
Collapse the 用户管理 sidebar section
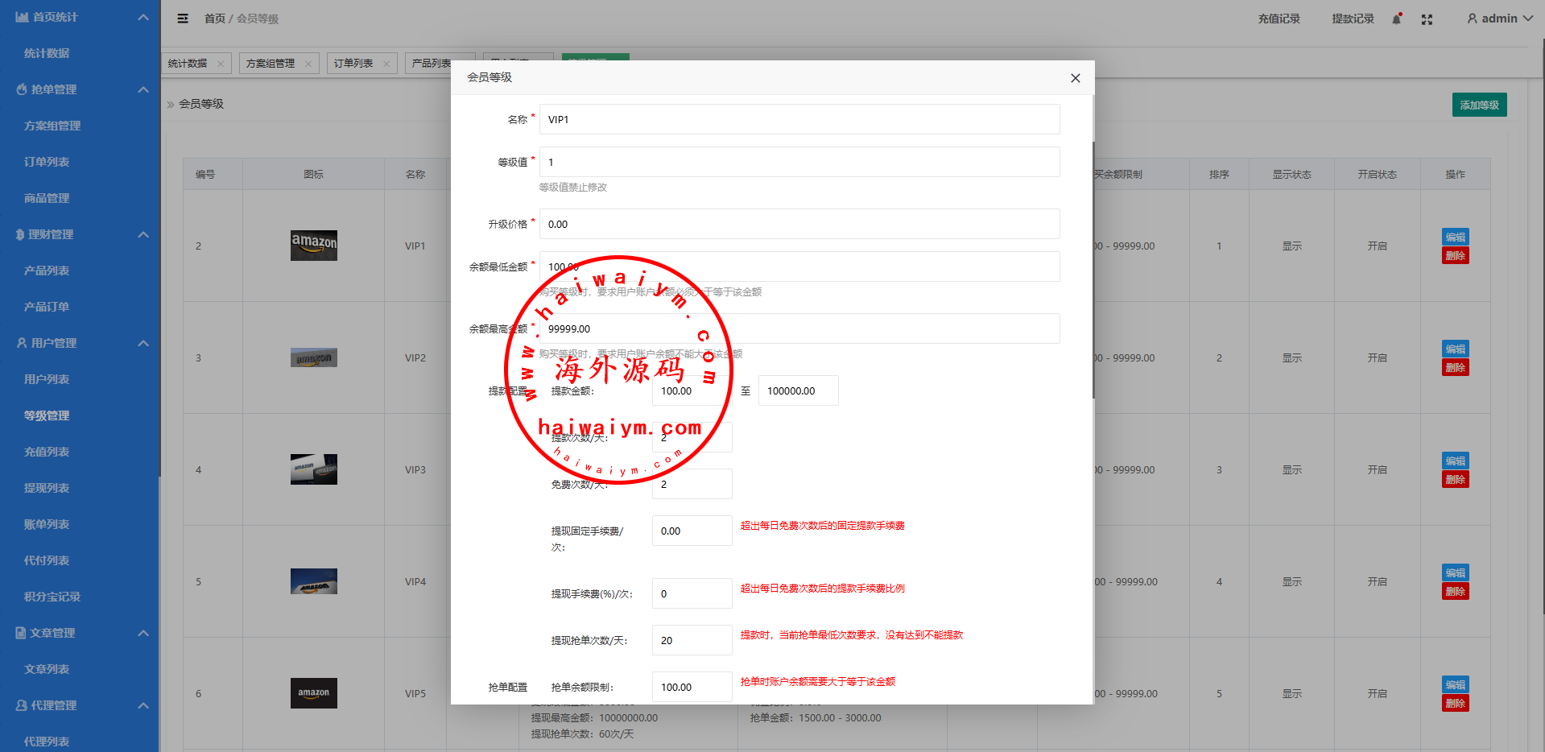pyautogui.click(x=143, y=343)
